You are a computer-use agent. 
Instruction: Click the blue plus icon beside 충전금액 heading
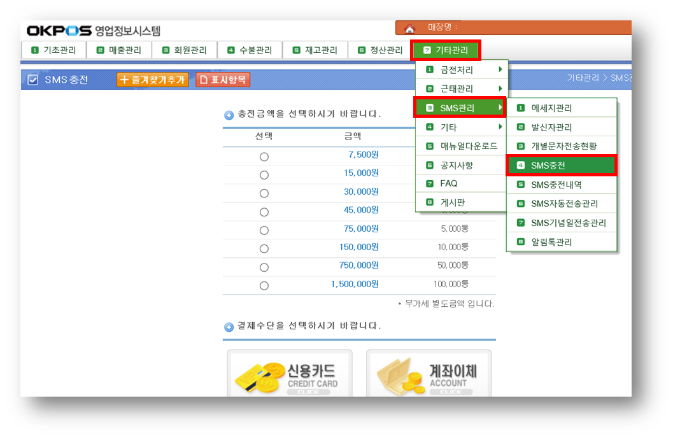(x=229, y=115)
